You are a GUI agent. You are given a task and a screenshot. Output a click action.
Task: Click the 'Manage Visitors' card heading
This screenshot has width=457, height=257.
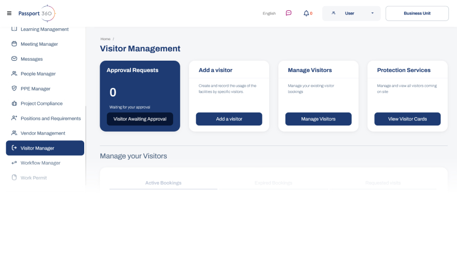coord(310,70)
